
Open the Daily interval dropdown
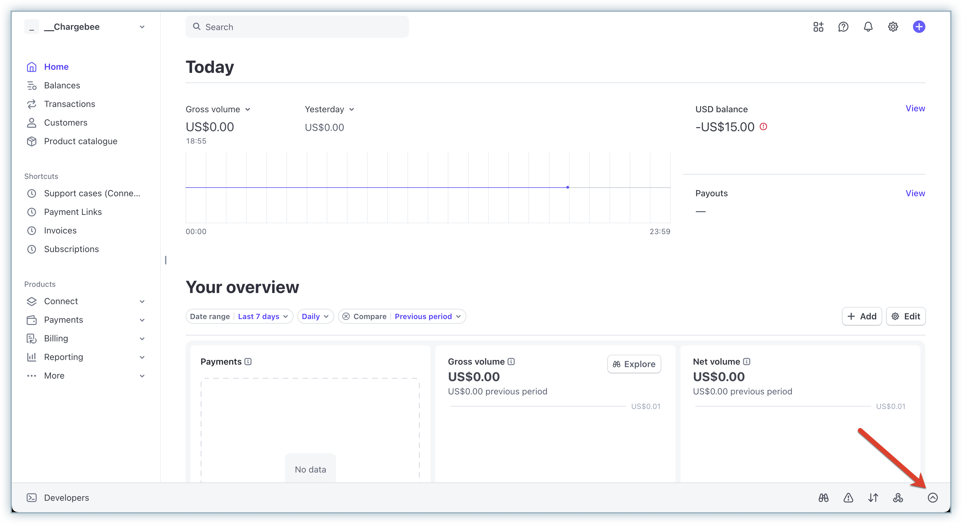[x=315, y=317]
